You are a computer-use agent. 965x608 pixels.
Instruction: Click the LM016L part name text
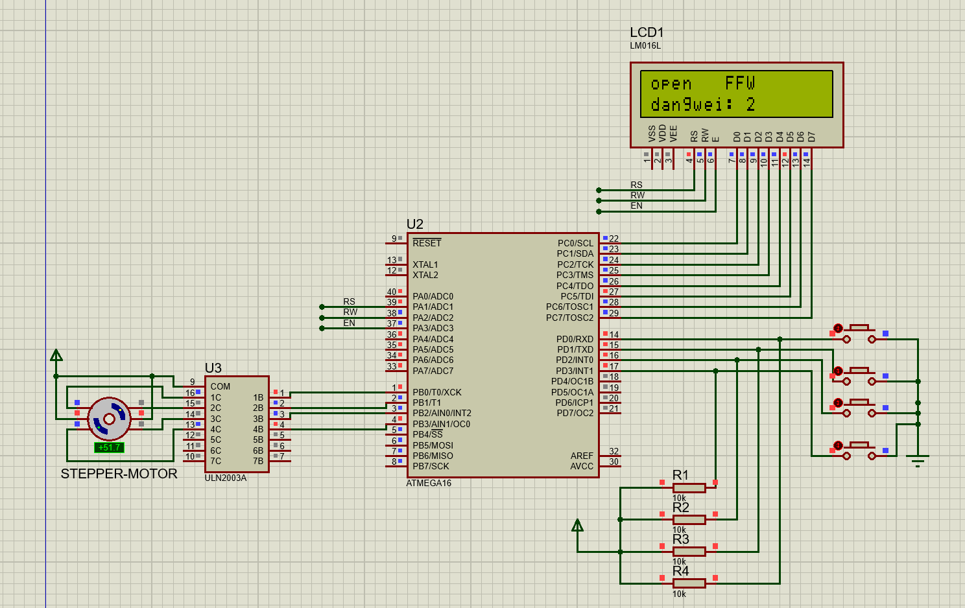tap(645, 46)
